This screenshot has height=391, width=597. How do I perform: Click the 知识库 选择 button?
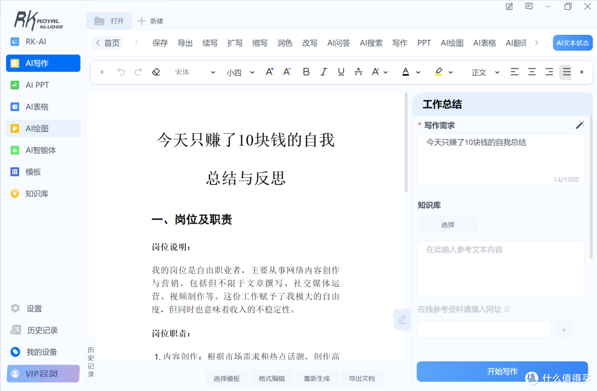448,225
